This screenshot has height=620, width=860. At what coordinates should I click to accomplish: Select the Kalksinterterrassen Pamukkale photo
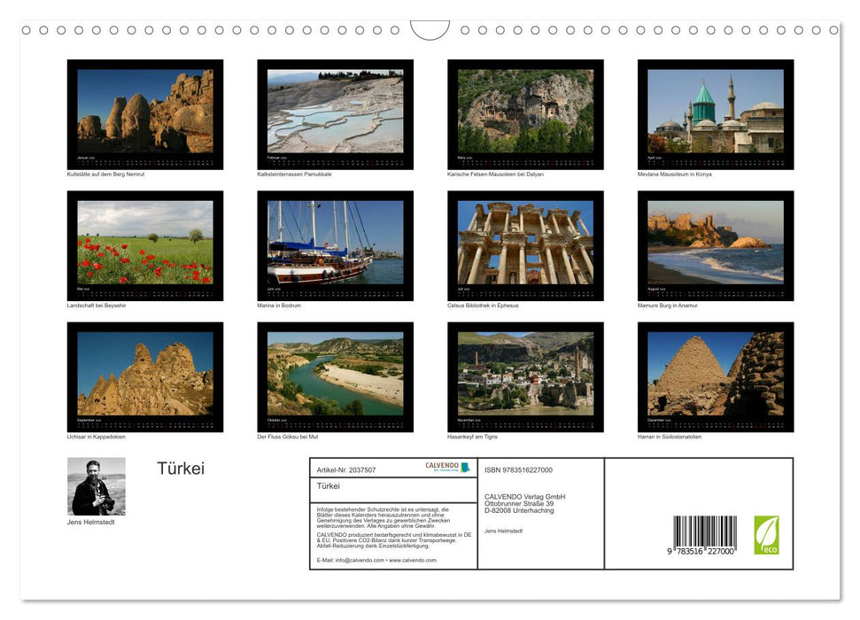[x=335, y=111]
